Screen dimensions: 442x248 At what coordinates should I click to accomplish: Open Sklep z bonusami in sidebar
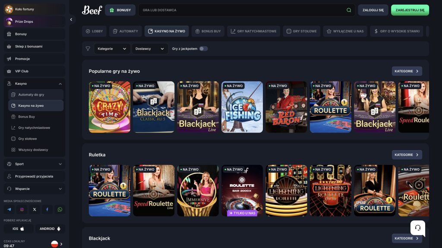[35, 46]
